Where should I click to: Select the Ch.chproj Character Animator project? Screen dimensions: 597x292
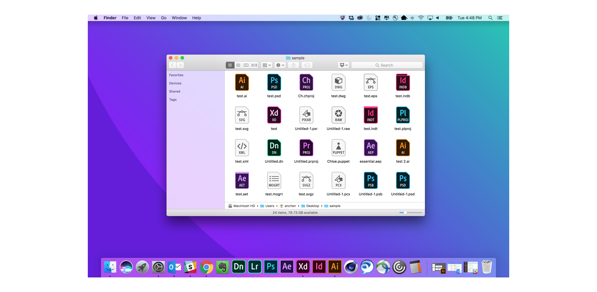(306, 82)
